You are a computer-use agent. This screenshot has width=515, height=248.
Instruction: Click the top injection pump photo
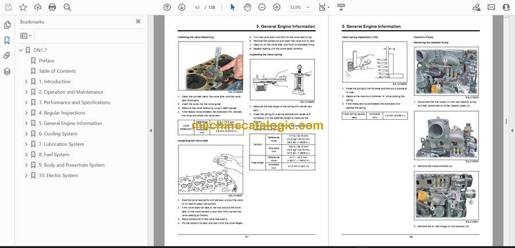tap(446, 71)
